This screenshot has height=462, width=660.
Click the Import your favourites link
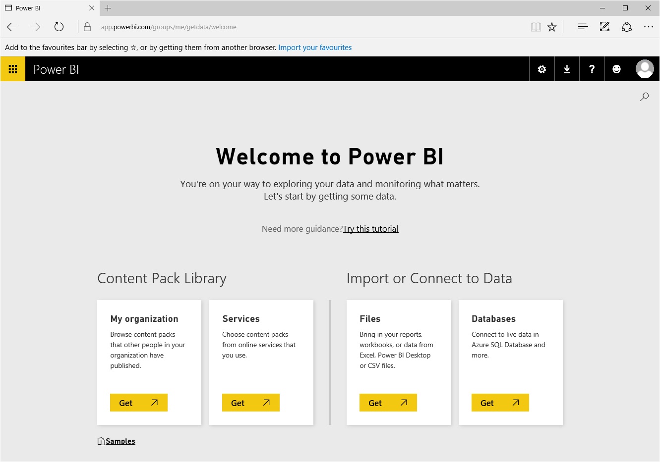pos(315,48)
